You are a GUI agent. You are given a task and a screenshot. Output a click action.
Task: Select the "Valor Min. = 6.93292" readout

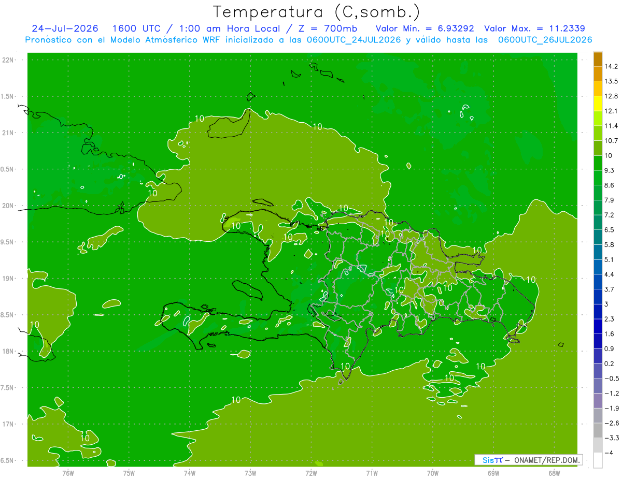pyautogui.click(x=425, y=28)
